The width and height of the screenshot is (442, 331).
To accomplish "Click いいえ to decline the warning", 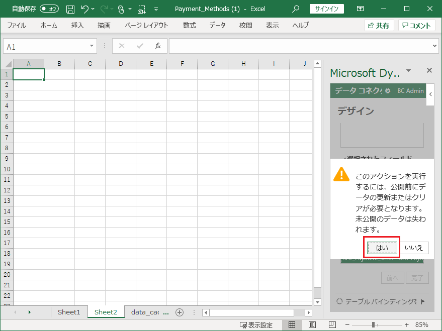I will pos(414,248).
